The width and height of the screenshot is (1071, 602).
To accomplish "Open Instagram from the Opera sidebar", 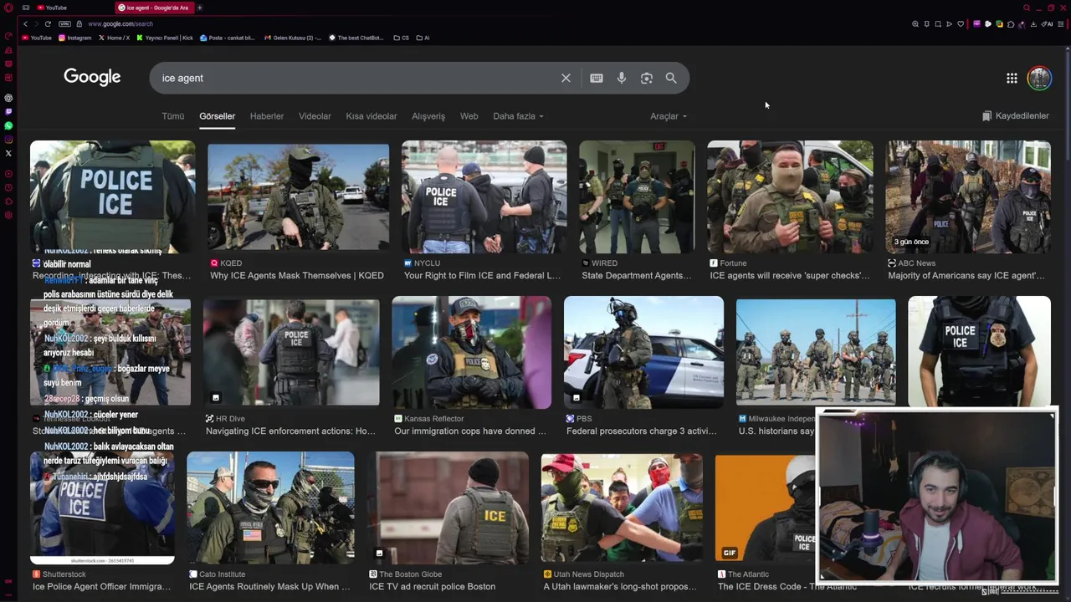I will pos(8,139).
